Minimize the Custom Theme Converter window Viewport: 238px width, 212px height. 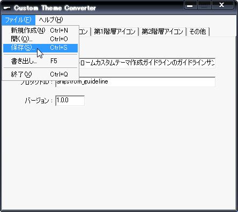click(191, 5)
